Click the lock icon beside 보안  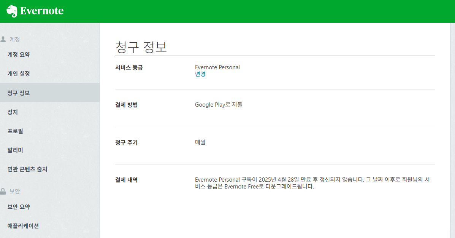(3, 191)
